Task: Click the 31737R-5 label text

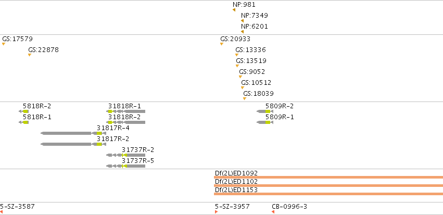Action: [138, 161]
